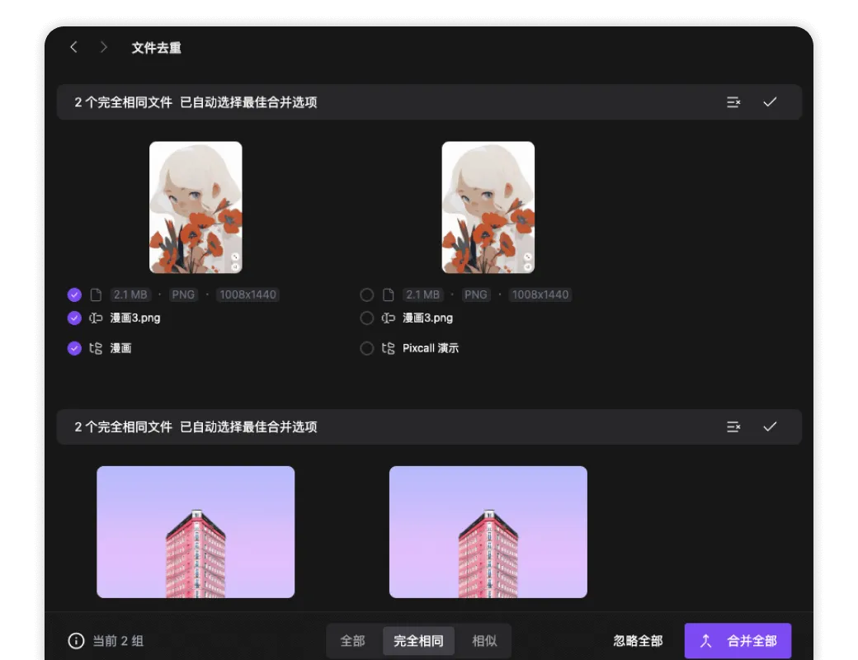The height and width of the screenshot is (660, 858).
Task: Click the left 漫画3.png filename
Action: [x=135, y=318]
